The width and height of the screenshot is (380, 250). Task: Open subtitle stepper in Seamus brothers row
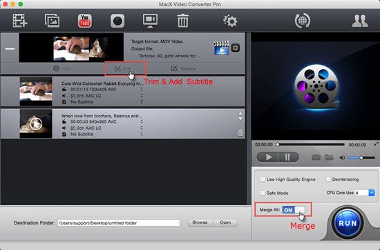[142, 134]
